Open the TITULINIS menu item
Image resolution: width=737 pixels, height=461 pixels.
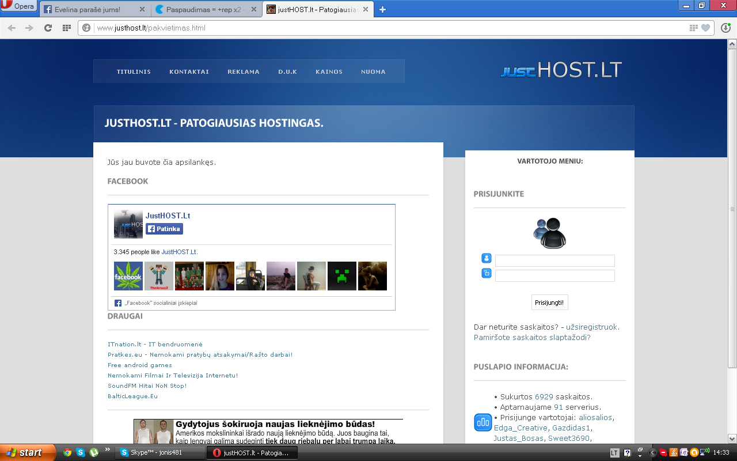[x=134, y=71]
